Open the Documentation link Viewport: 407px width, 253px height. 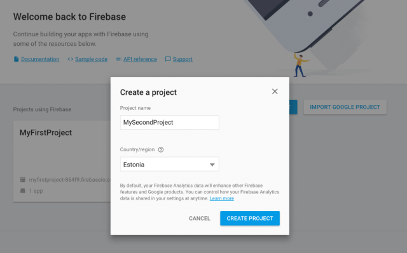click(40, 59)
